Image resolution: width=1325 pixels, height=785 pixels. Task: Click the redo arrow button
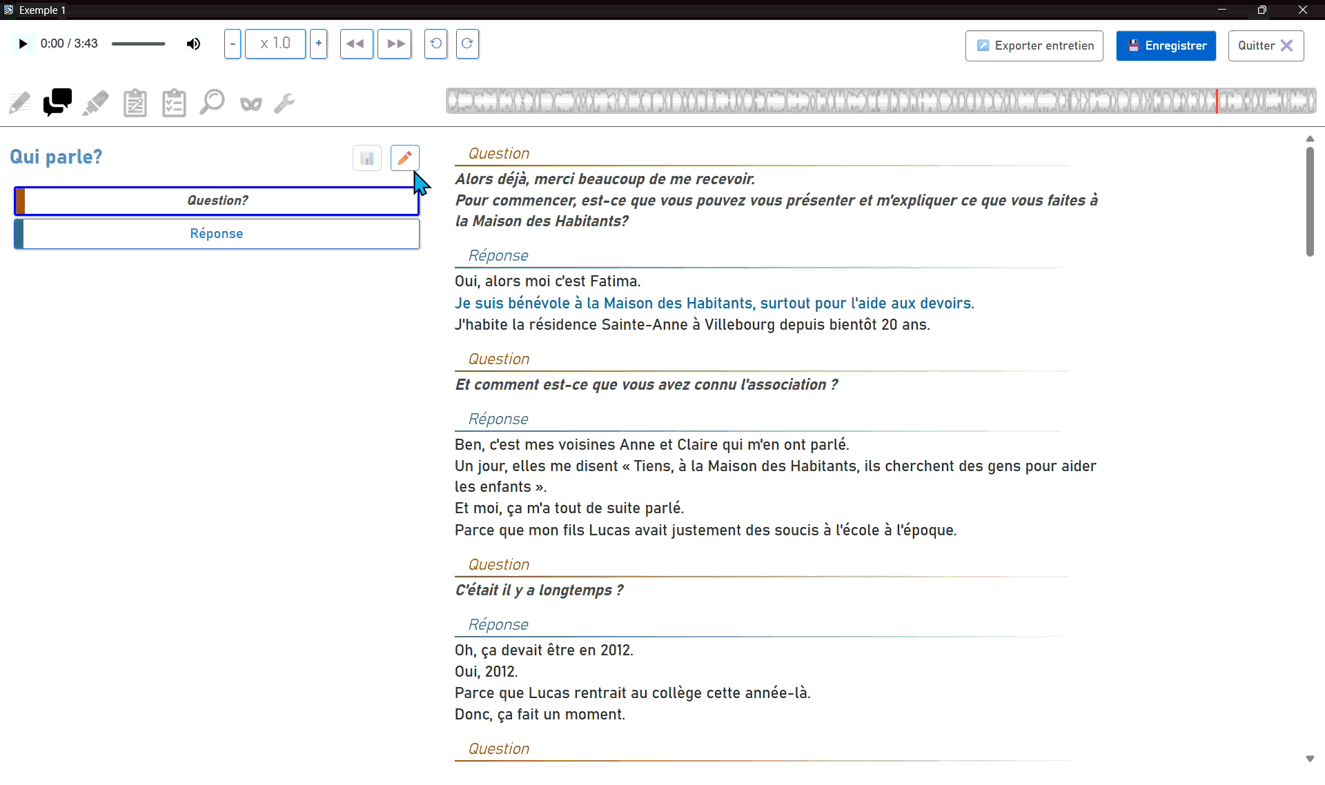click(x=467, y=44)
